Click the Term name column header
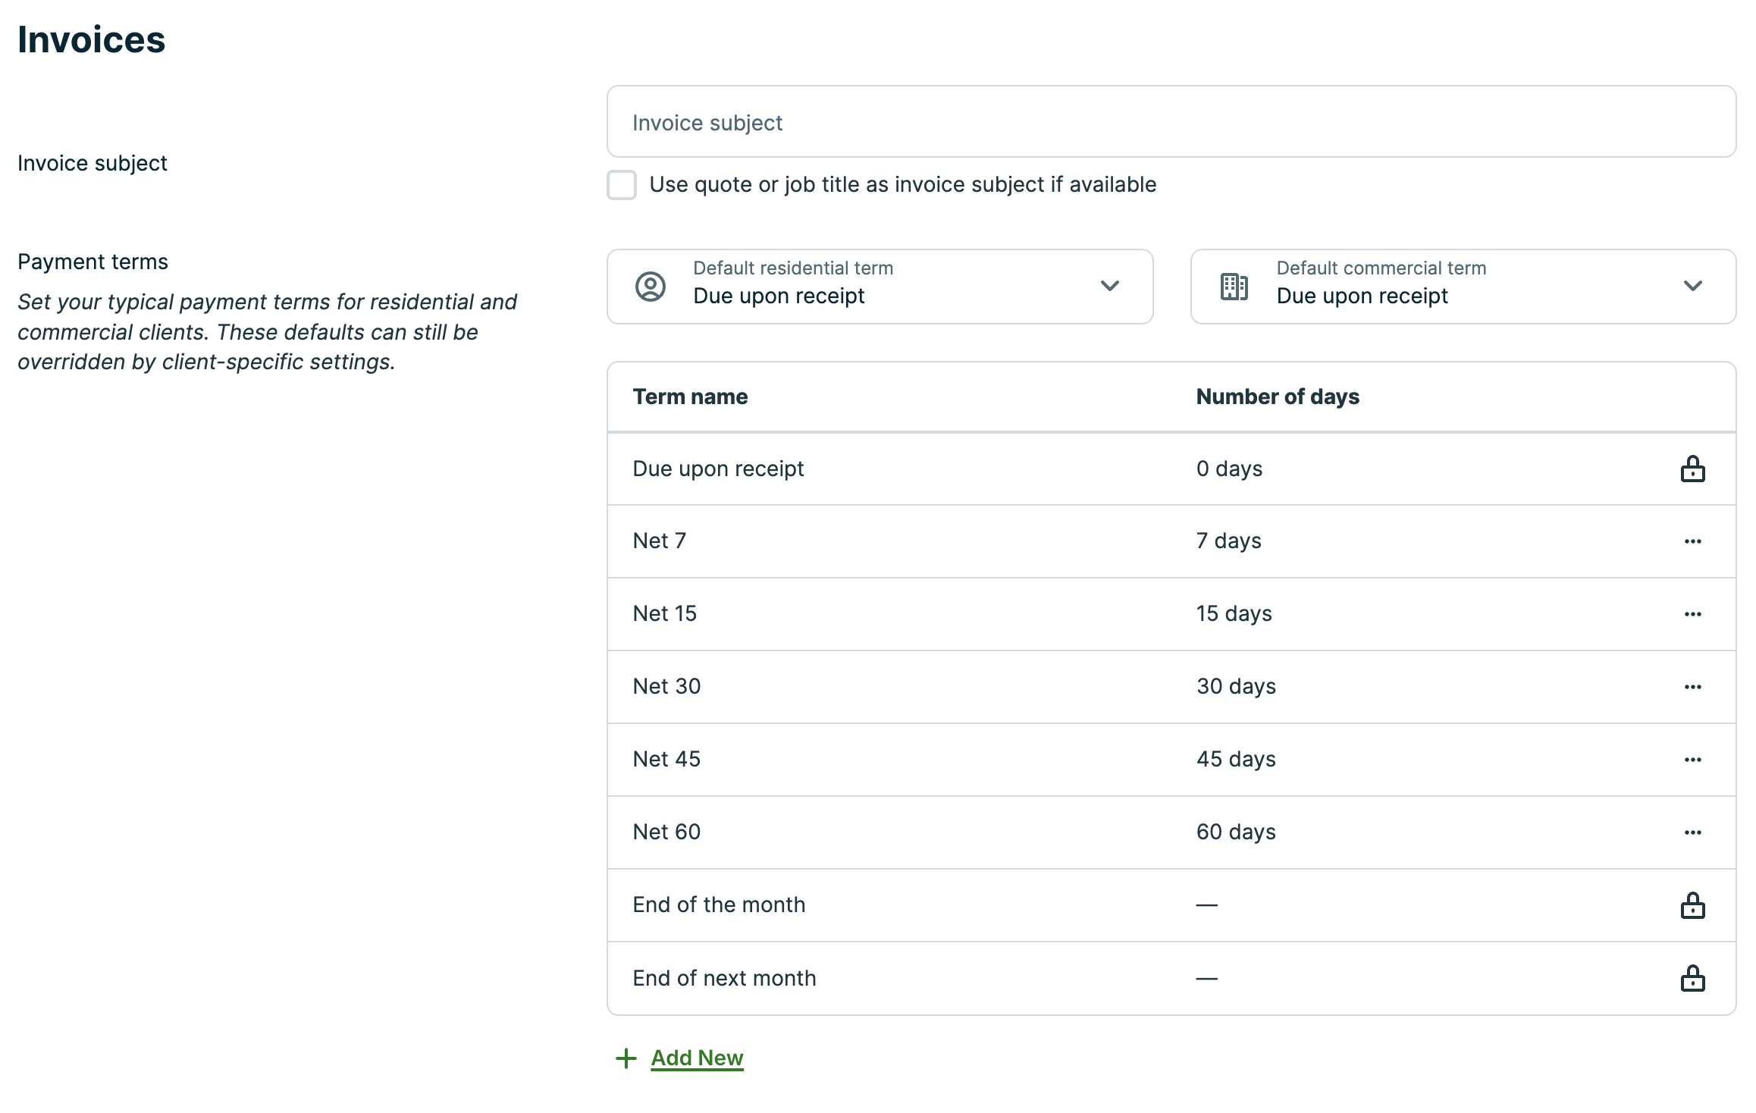This screenshot has height=1113, width=1756. (690, 397)
